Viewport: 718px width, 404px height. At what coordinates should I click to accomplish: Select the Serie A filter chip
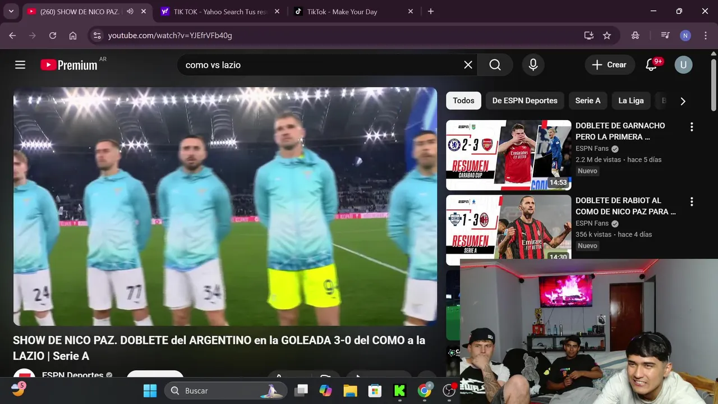(x=588, y=100)
